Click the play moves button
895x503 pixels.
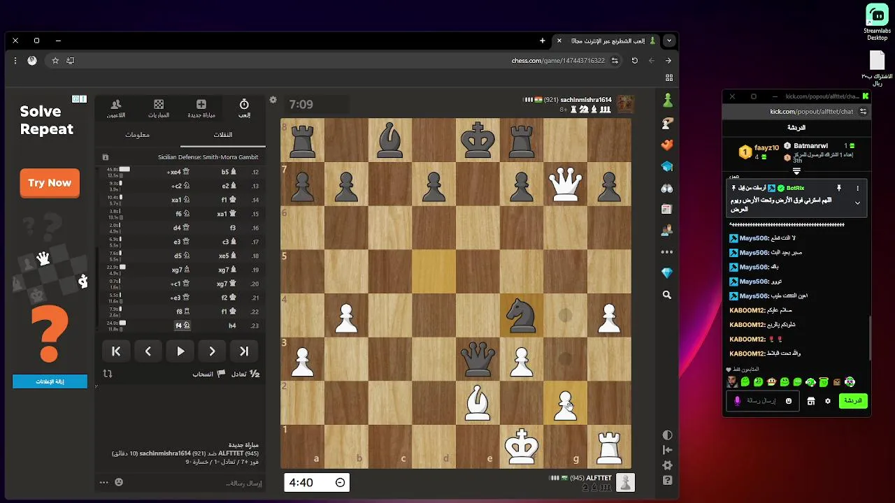[180, 351]
